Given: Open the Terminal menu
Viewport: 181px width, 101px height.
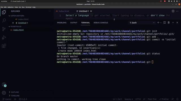Looking at the screenshot, I should click(28, 7).
